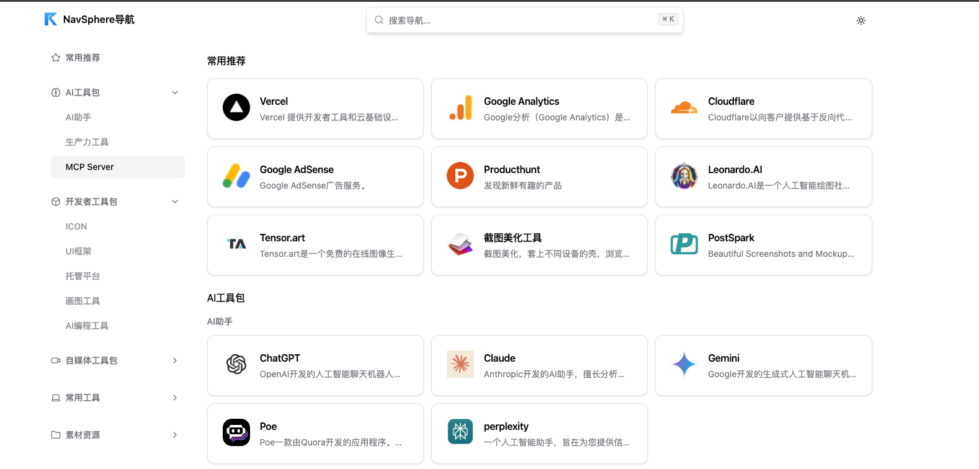Open the Leonardo.AI card link
Screen dimensions: 979x469
763,177
